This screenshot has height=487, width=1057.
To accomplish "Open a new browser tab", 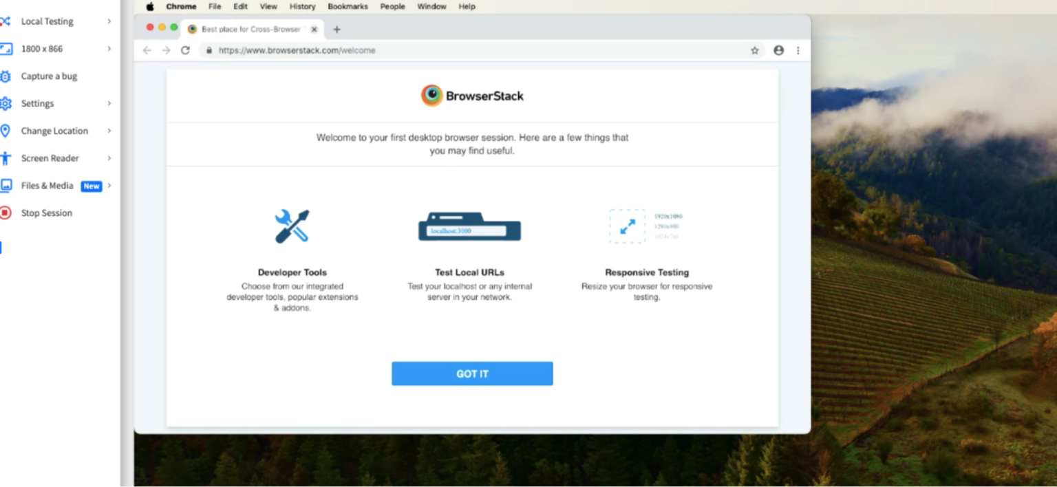I will pos(337,29).
